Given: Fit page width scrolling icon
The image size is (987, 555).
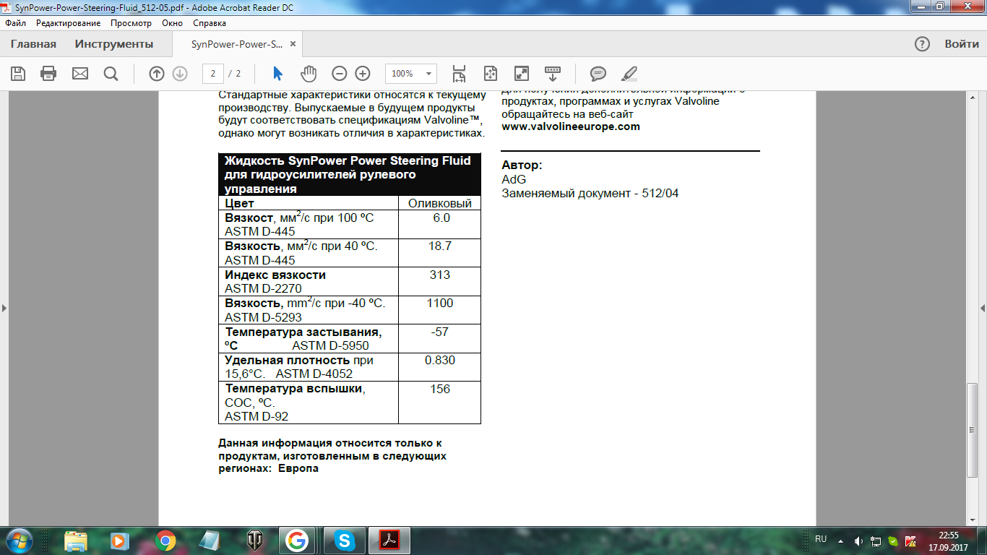Looking at the screenshot, I should tap(458, 74).
